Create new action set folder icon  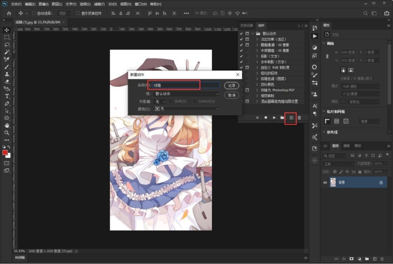(x=282, y=118)
